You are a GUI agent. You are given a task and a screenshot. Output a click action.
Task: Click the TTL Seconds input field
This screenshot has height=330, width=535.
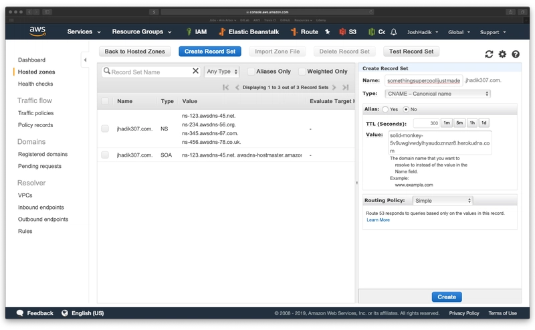426,123
